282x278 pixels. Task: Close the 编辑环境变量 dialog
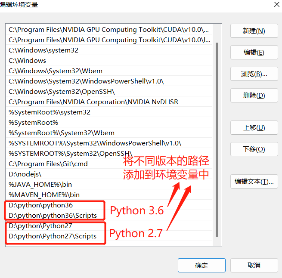pos(276,4)
